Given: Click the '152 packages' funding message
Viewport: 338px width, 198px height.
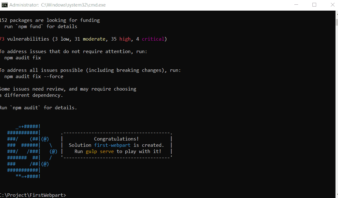Looking at the screenshot, I should [50, 20].
